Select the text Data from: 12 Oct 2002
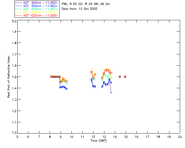Viewport: 185px width, 148px height. point(79,9)
